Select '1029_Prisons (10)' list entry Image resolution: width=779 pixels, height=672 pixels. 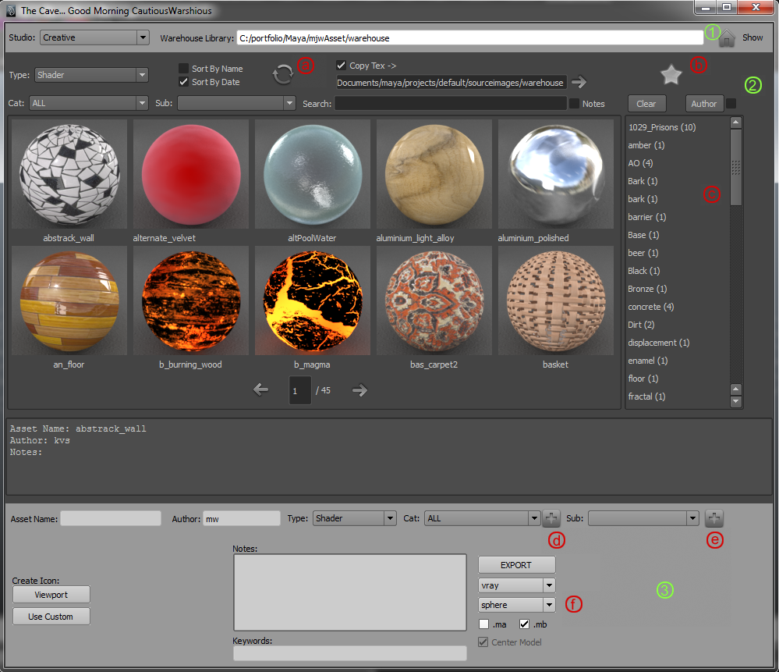click(661, 127)
